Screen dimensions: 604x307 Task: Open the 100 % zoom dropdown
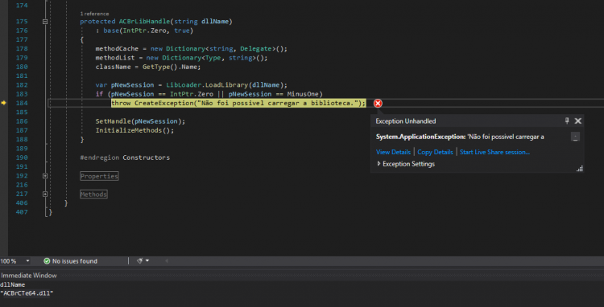(27, 261)
